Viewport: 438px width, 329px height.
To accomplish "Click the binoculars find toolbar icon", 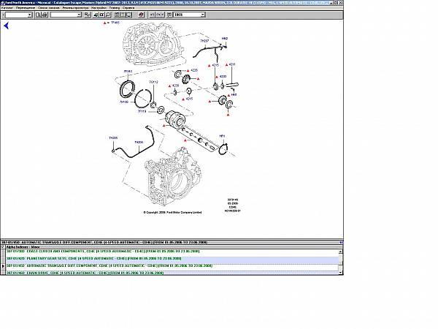I will (x=102, y=15).
